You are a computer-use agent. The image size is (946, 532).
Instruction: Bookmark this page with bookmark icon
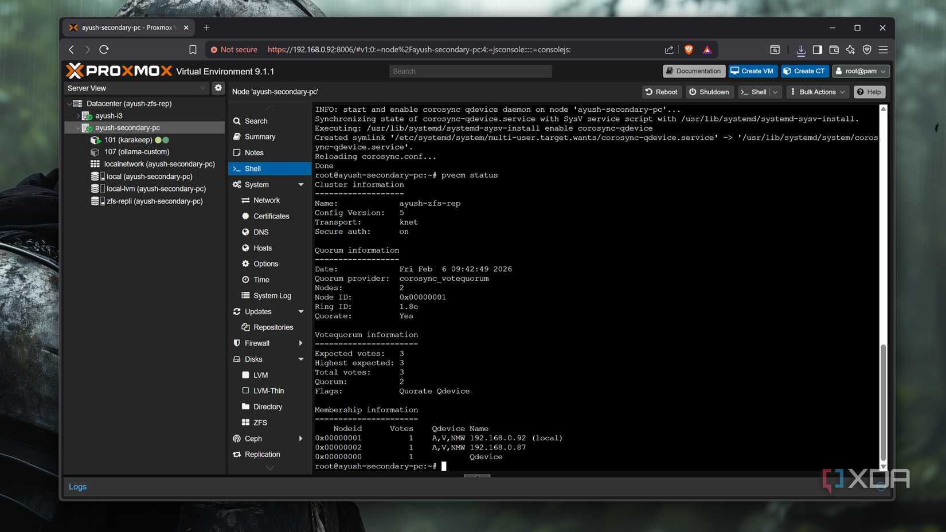[193, 50]
